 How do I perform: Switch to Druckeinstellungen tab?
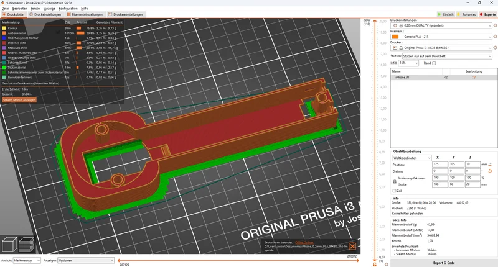(45, 14)
